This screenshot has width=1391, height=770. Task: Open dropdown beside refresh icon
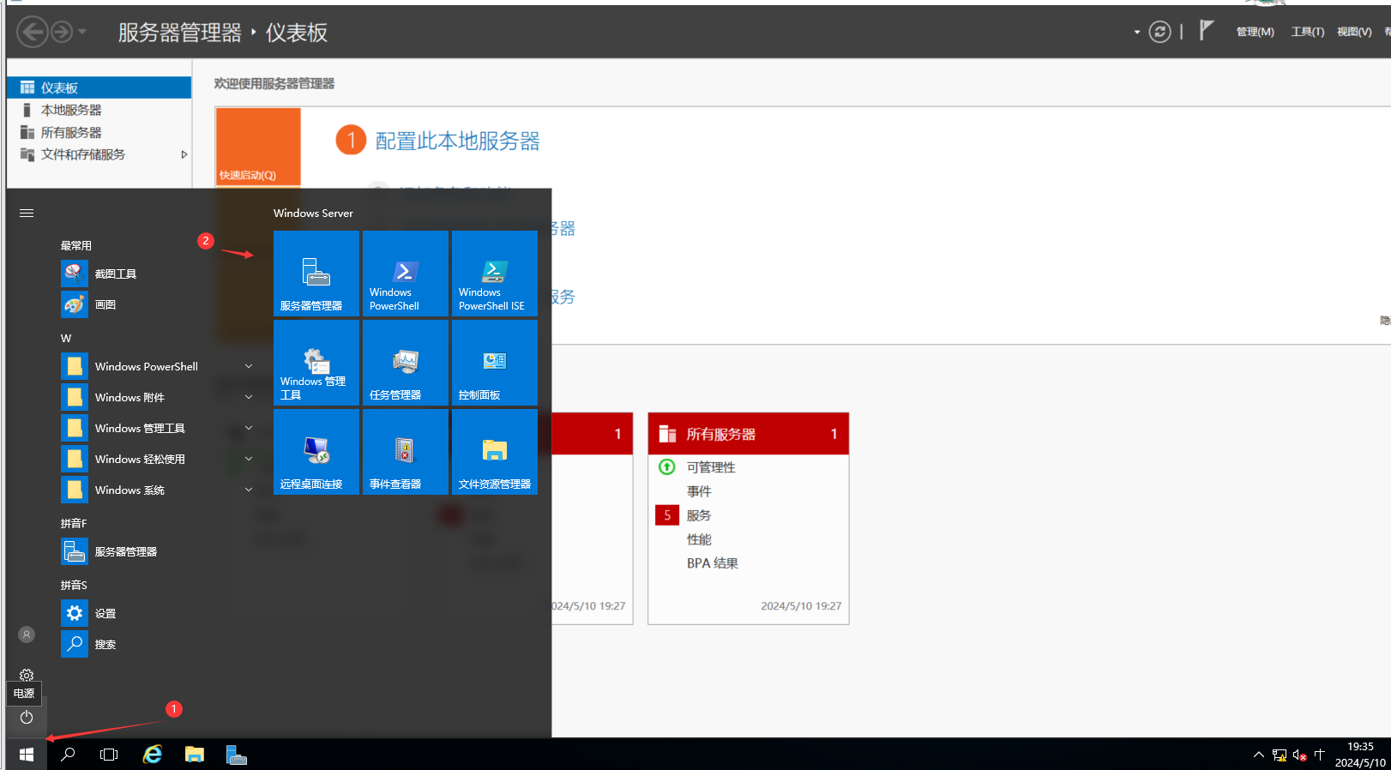tap(1137, 33)
